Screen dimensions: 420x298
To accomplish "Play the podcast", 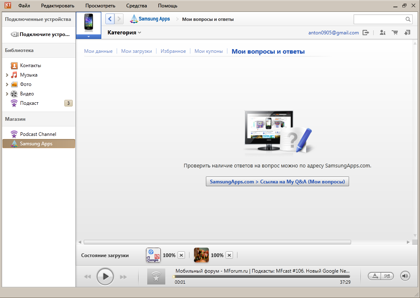I will pos(105,276).
